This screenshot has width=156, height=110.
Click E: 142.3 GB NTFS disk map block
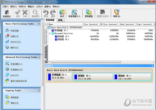coord(132,77)
